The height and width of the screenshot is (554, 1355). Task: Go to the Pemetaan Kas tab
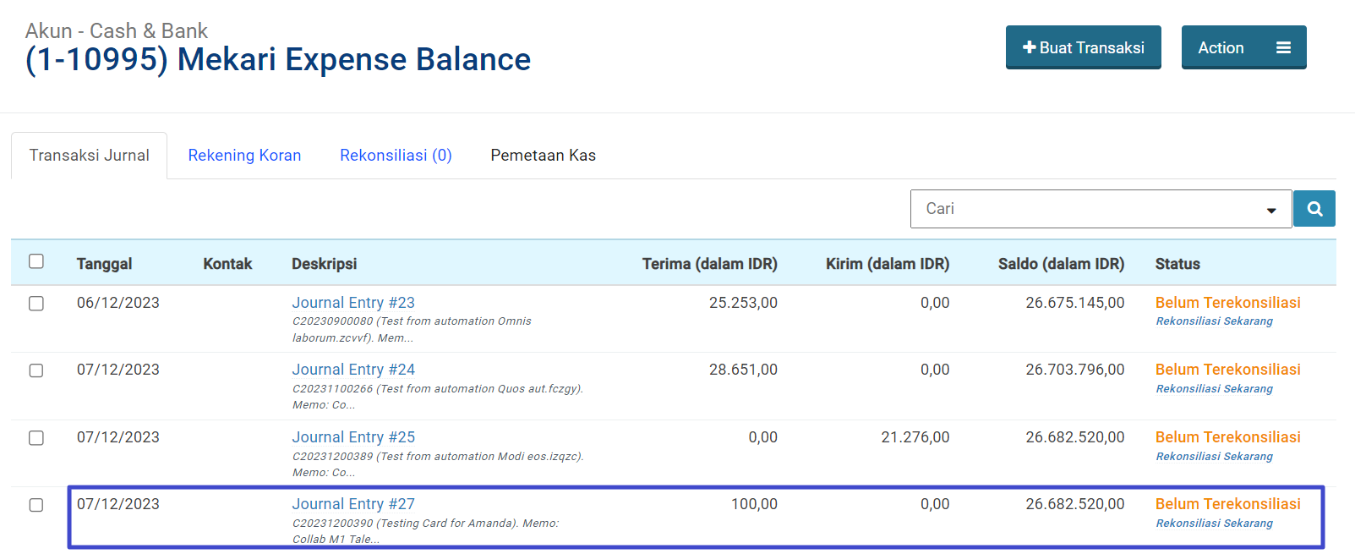click(544, 156)
